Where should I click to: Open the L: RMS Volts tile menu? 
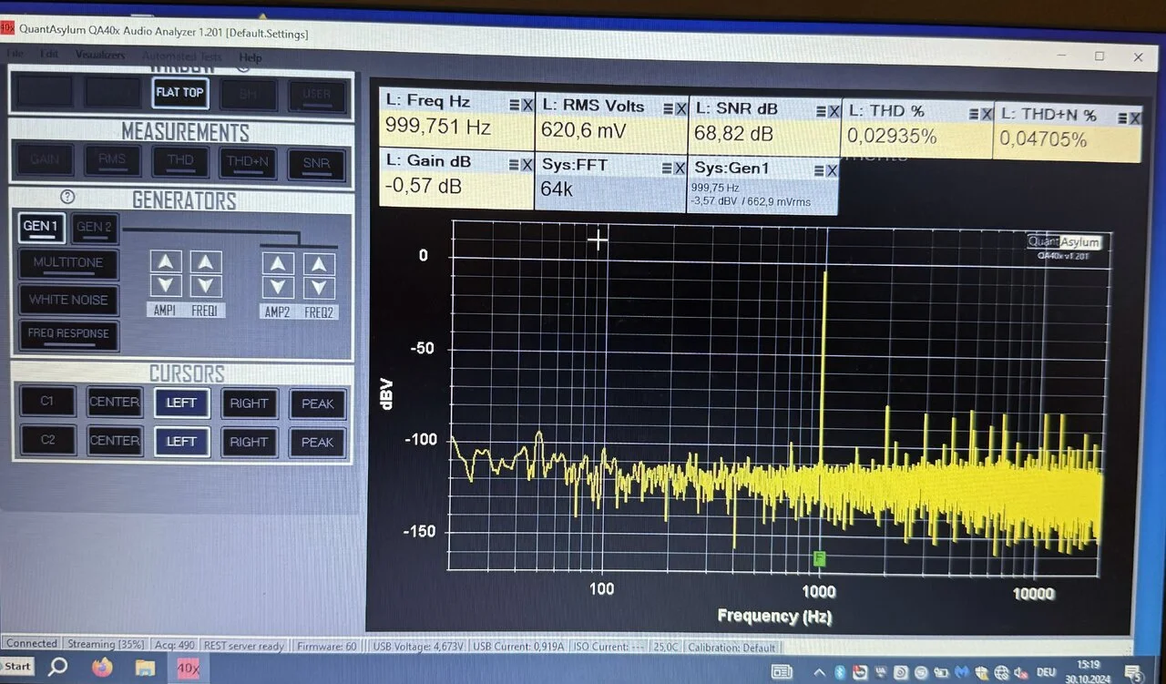[x=667, y=108]
